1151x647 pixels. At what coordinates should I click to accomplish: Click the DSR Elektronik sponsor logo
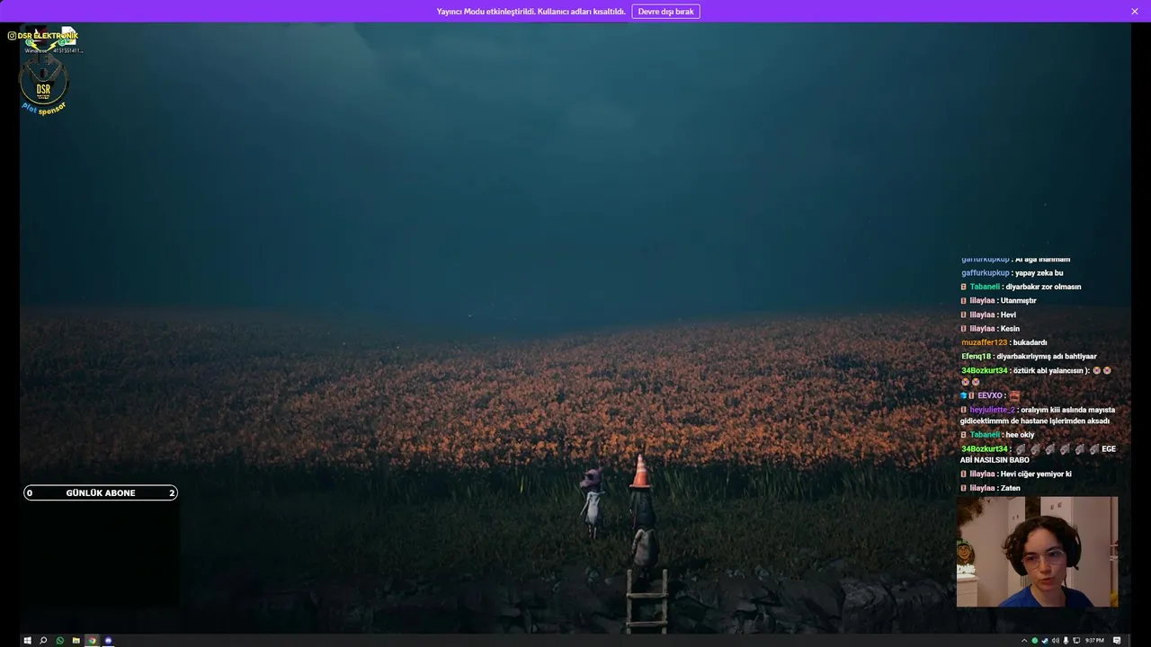[x=43, y=86]
